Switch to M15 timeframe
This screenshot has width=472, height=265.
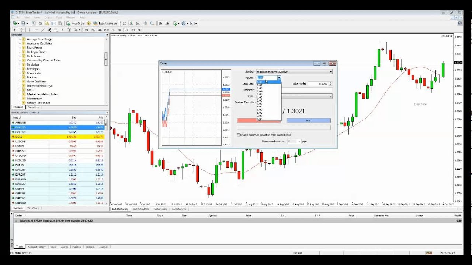[100, 30]
